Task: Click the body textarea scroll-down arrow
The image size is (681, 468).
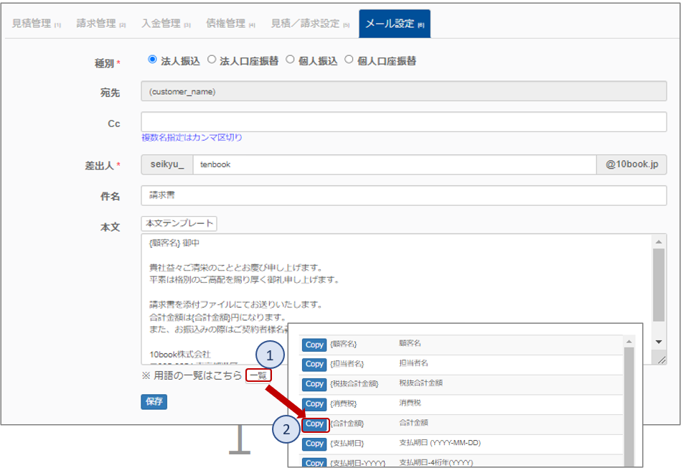Action: click(659, 342)
